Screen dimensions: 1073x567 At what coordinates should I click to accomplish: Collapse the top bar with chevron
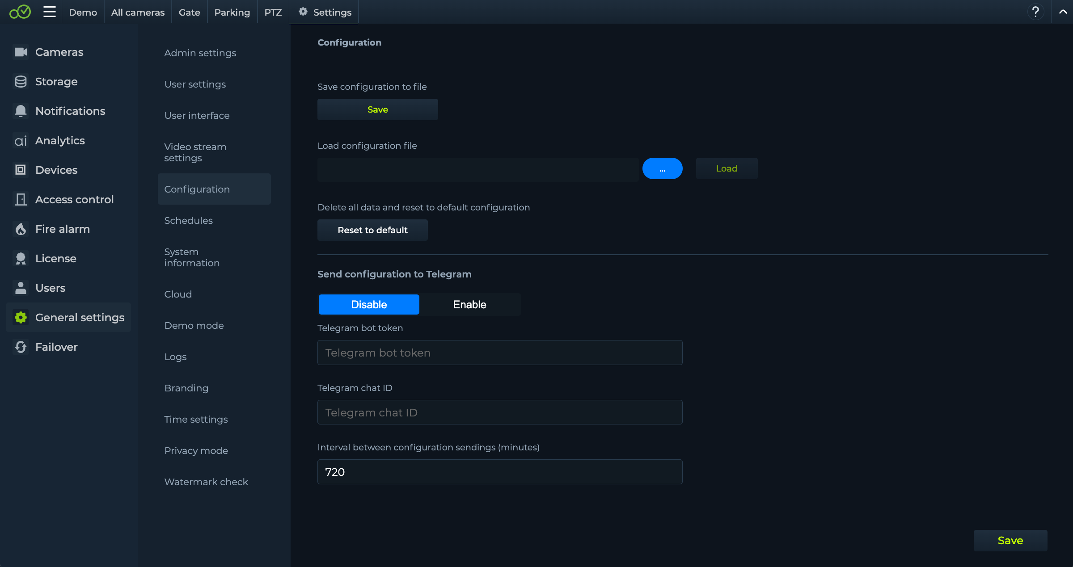point(1063,12)
